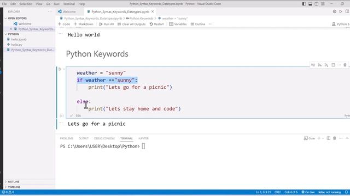Screen dimensions: 350x196
Task: Select Python_Syntax_Keywords_Dat... file in explorer
Action: tap(32, 50)
